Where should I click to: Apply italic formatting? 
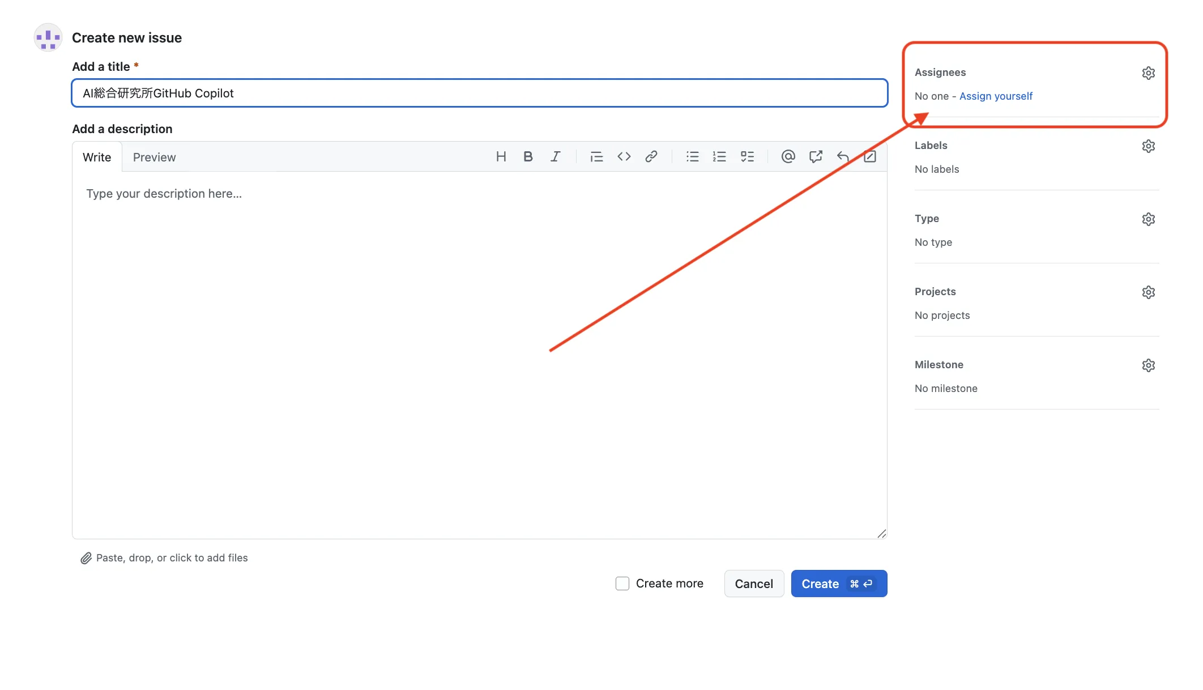[556, 157]
